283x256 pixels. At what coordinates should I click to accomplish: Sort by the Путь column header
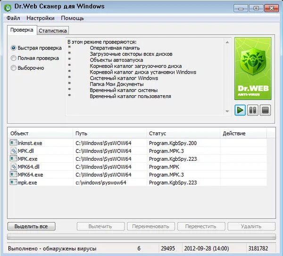pos(110,133)
